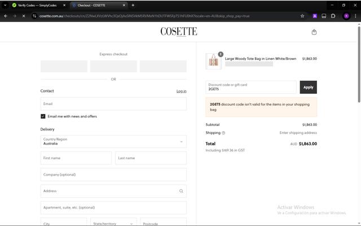The width and height of the screenshot is (361, 226).
Task: Close the Checkout COSETTE tab
Action: [x=124, y=5]
